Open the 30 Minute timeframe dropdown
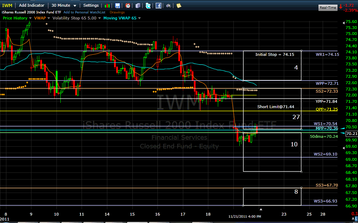The image size is (358, 223). click(x=64, y=6)
